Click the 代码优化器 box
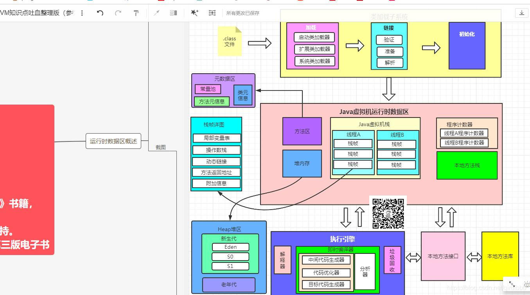The image size is (530, 295). [326, 272]
